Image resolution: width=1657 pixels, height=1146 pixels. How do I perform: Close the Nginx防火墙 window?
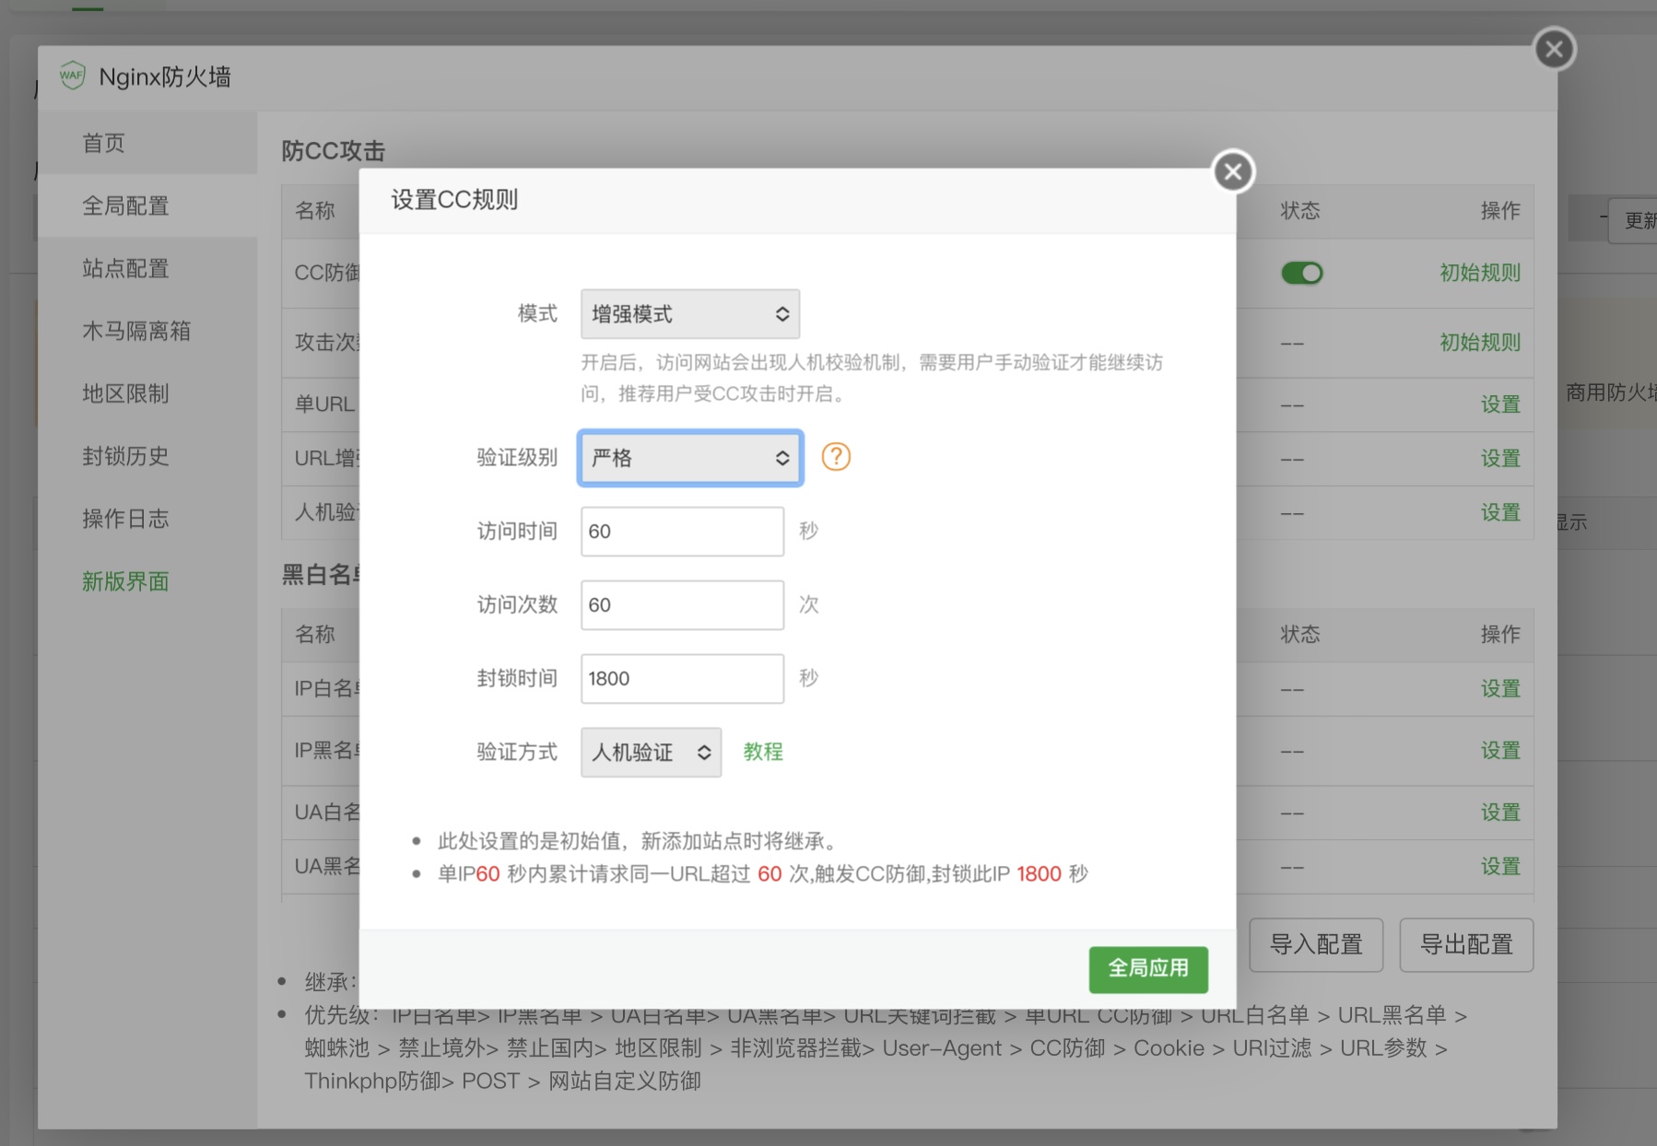[x=1555, y=49]
